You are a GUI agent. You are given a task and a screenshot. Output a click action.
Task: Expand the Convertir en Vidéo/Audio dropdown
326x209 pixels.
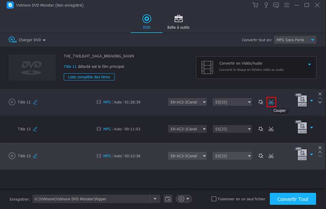tap(309, 65)
